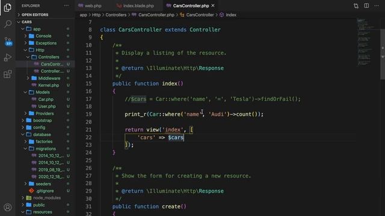Image resolution: width=385 pixels, height=216 pixels.
Task: Click line number 19 in the gutter
Action: [x=88, y=115]
